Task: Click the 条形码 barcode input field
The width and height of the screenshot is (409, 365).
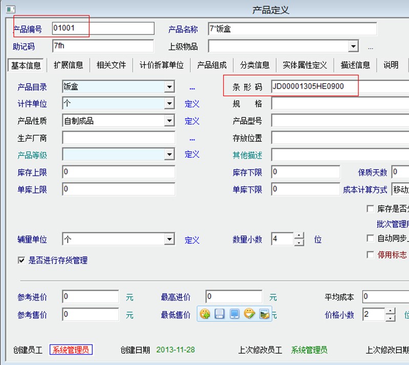Action: (x=338, y=87)
